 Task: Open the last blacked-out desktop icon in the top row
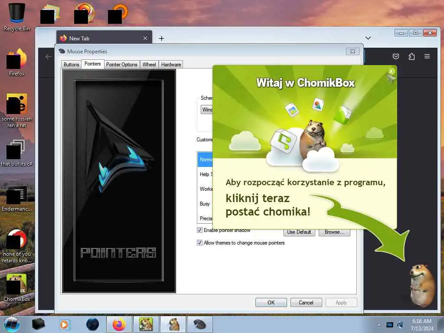(117, 14)
